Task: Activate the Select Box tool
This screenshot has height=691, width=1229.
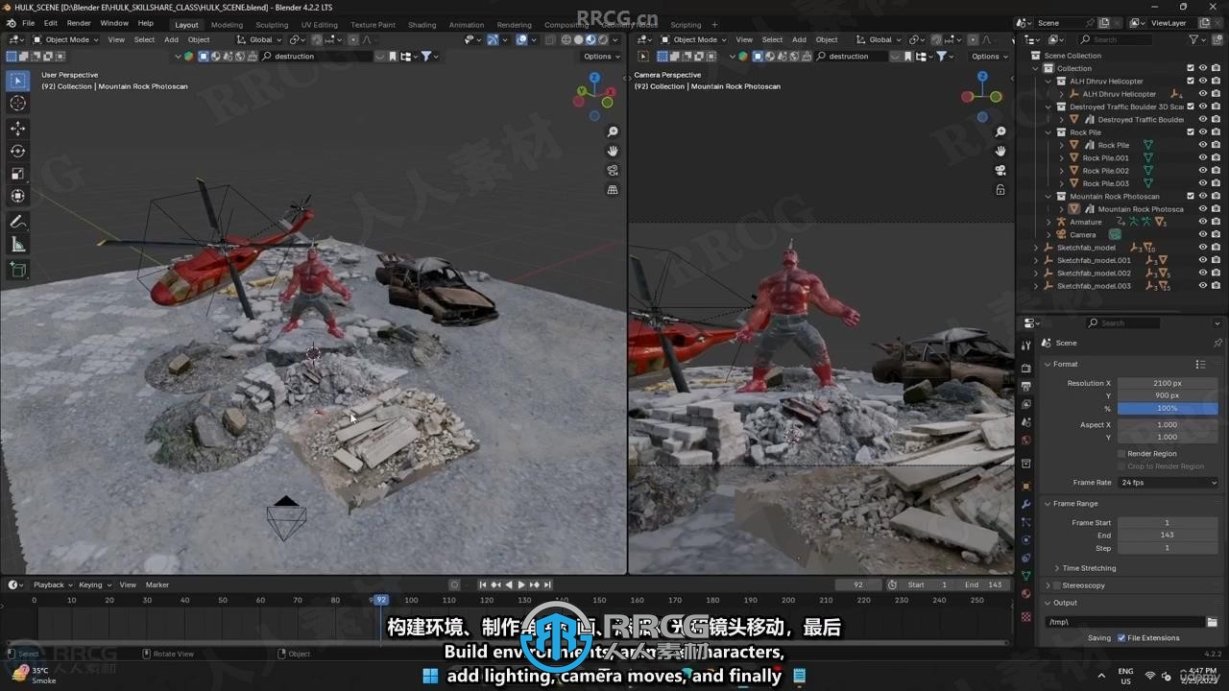Action: (17, 81)
